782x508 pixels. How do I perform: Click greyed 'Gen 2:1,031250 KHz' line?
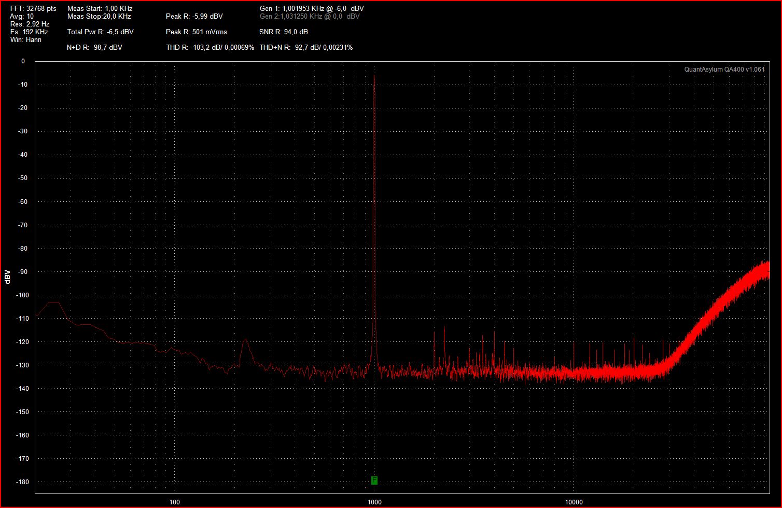pyautogui.click(x=310, y=17)
